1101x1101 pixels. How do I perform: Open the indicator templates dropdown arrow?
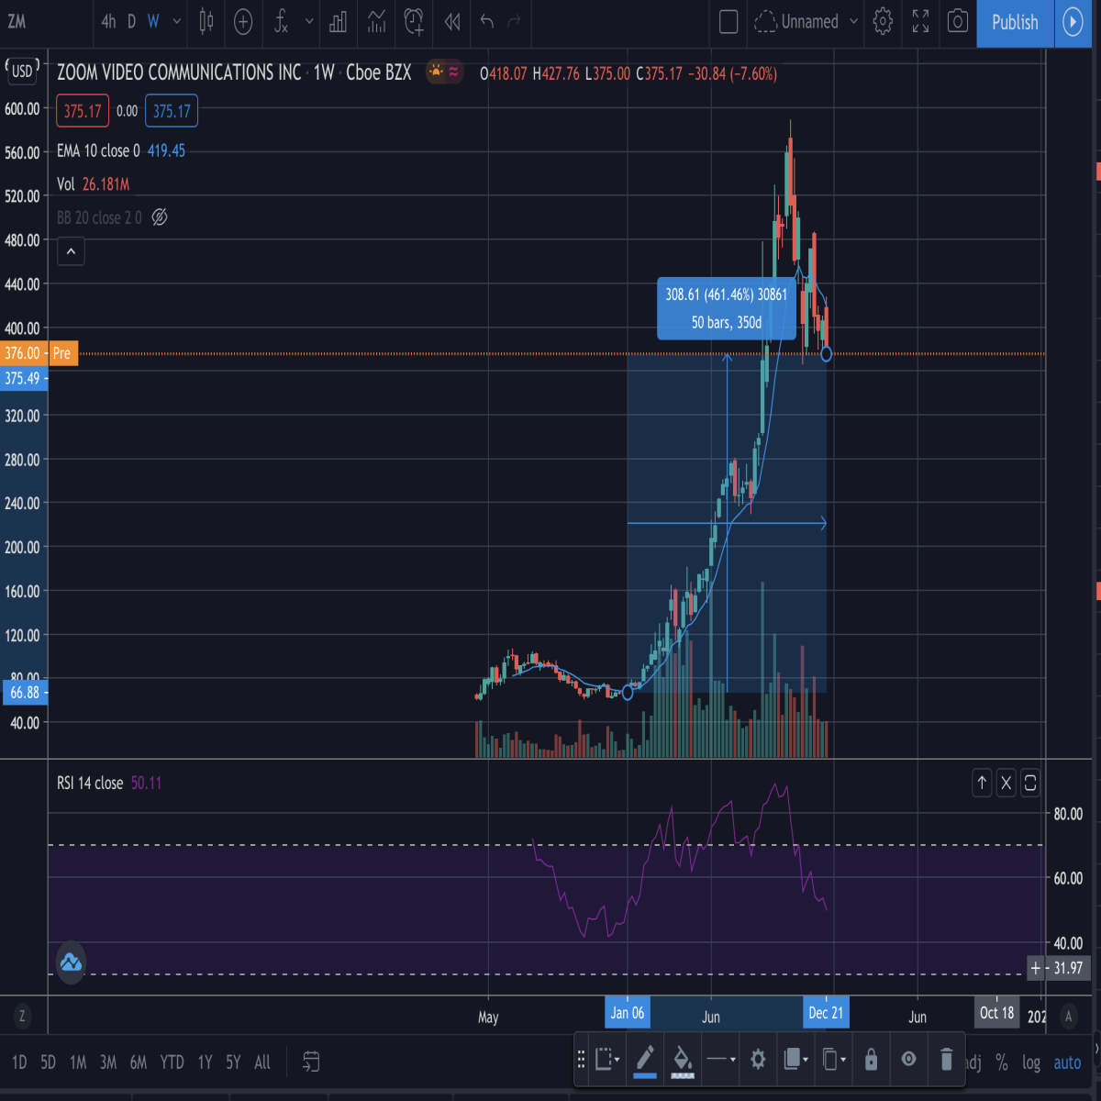pyautogui.click(x=309, y=22)
